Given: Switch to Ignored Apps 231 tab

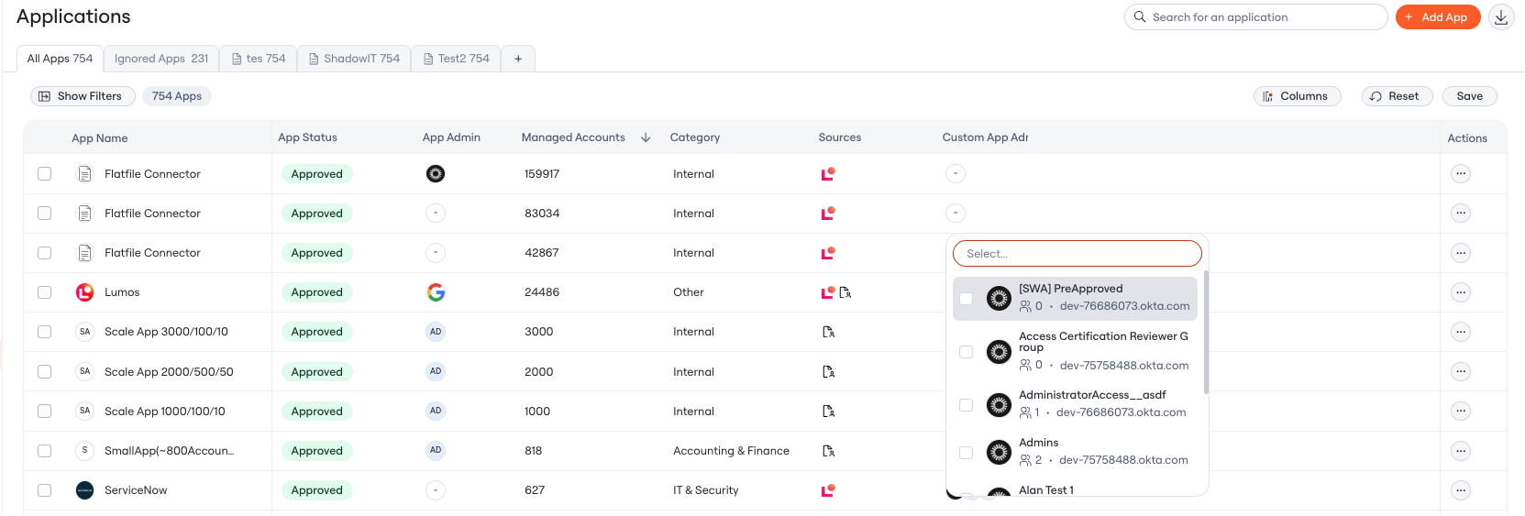Looking at the screenshot, I should coord(161,59).
